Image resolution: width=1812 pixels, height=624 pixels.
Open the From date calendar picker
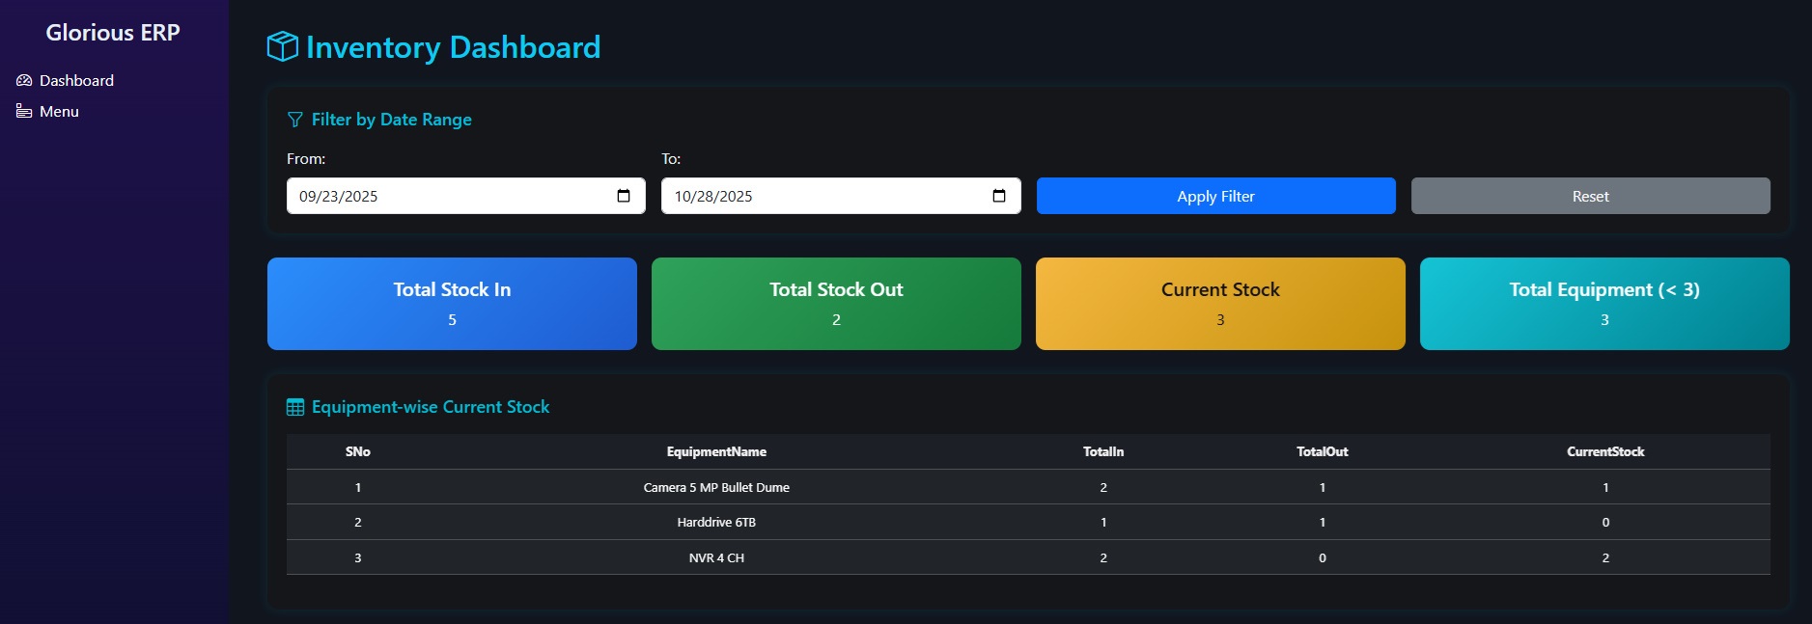624,196
